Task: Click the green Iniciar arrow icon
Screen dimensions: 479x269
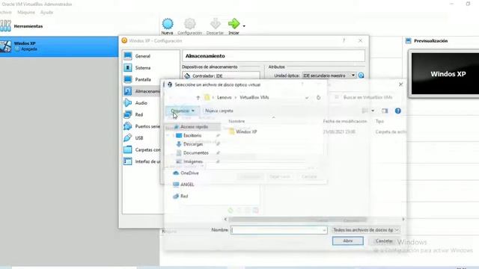Action: [234, 24]
